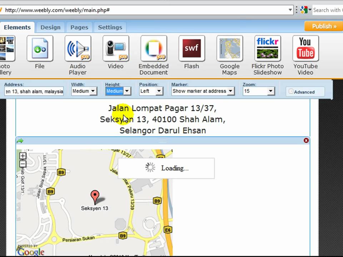This screenshot has height=257, width=343.
Task: Click the red Seksyen 13 map marker
Action: (95, 197)
